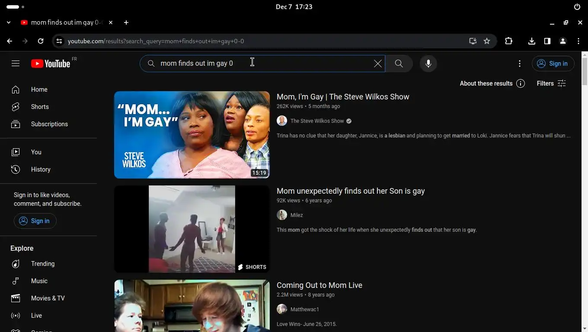588x332 pixels.
Task: Open the Dec 7 17:23 clock menu
Action: point(294,7)
